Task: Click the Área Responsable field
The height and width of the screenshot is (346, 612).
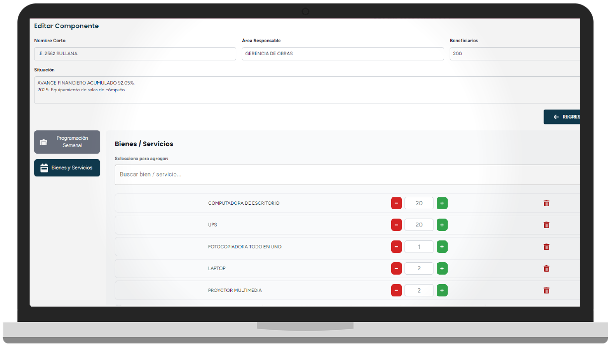Action: pos(342,54)
